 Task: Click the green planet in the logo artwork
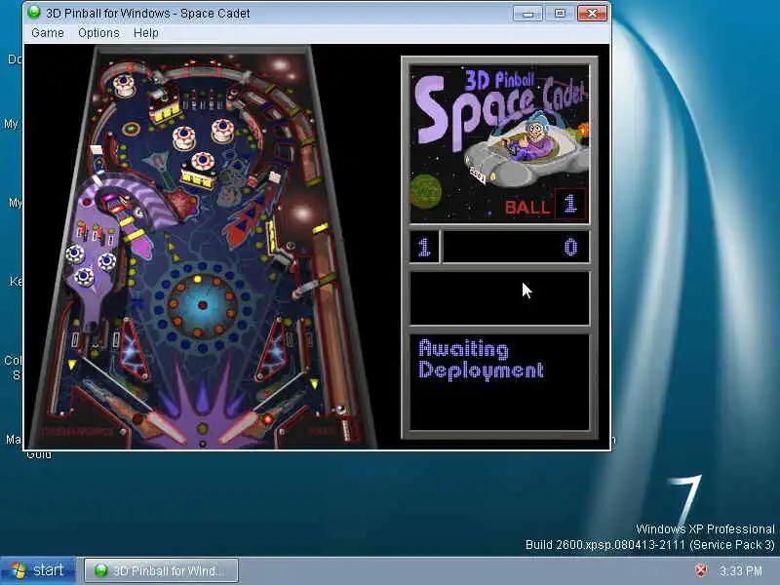click(x=426, y=191)
